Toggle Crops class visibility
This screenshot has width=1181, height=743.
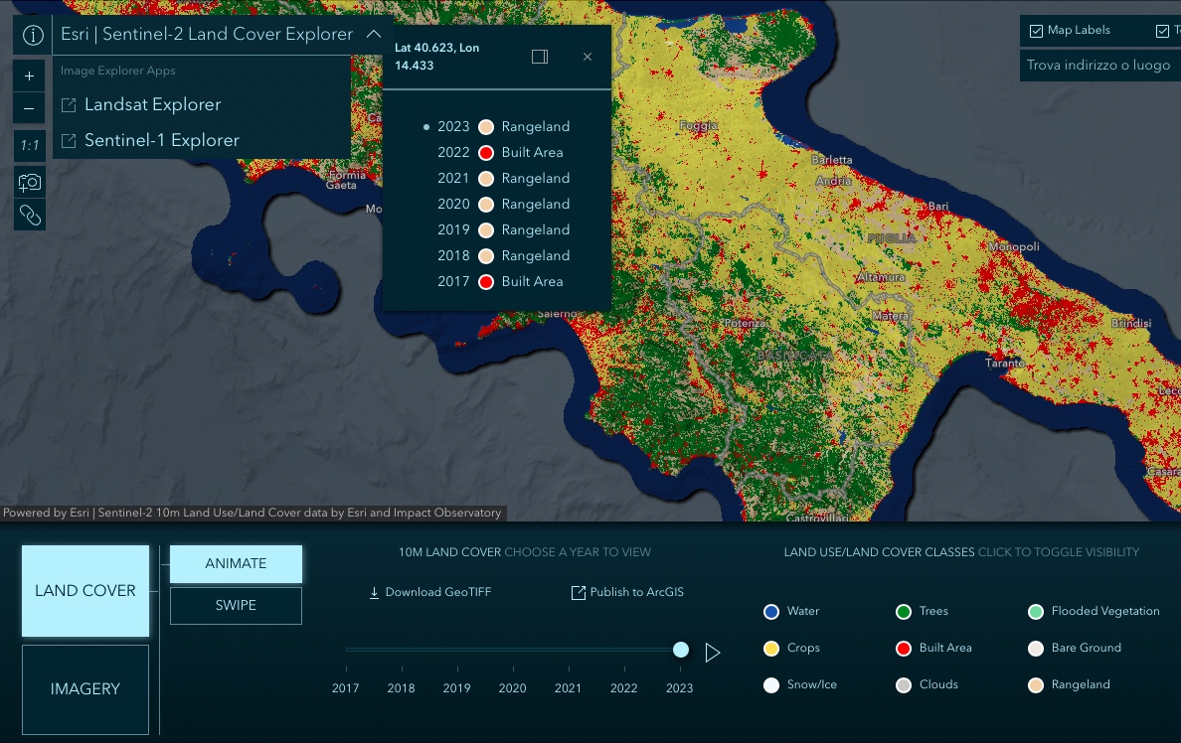click(x=791, y=649)
